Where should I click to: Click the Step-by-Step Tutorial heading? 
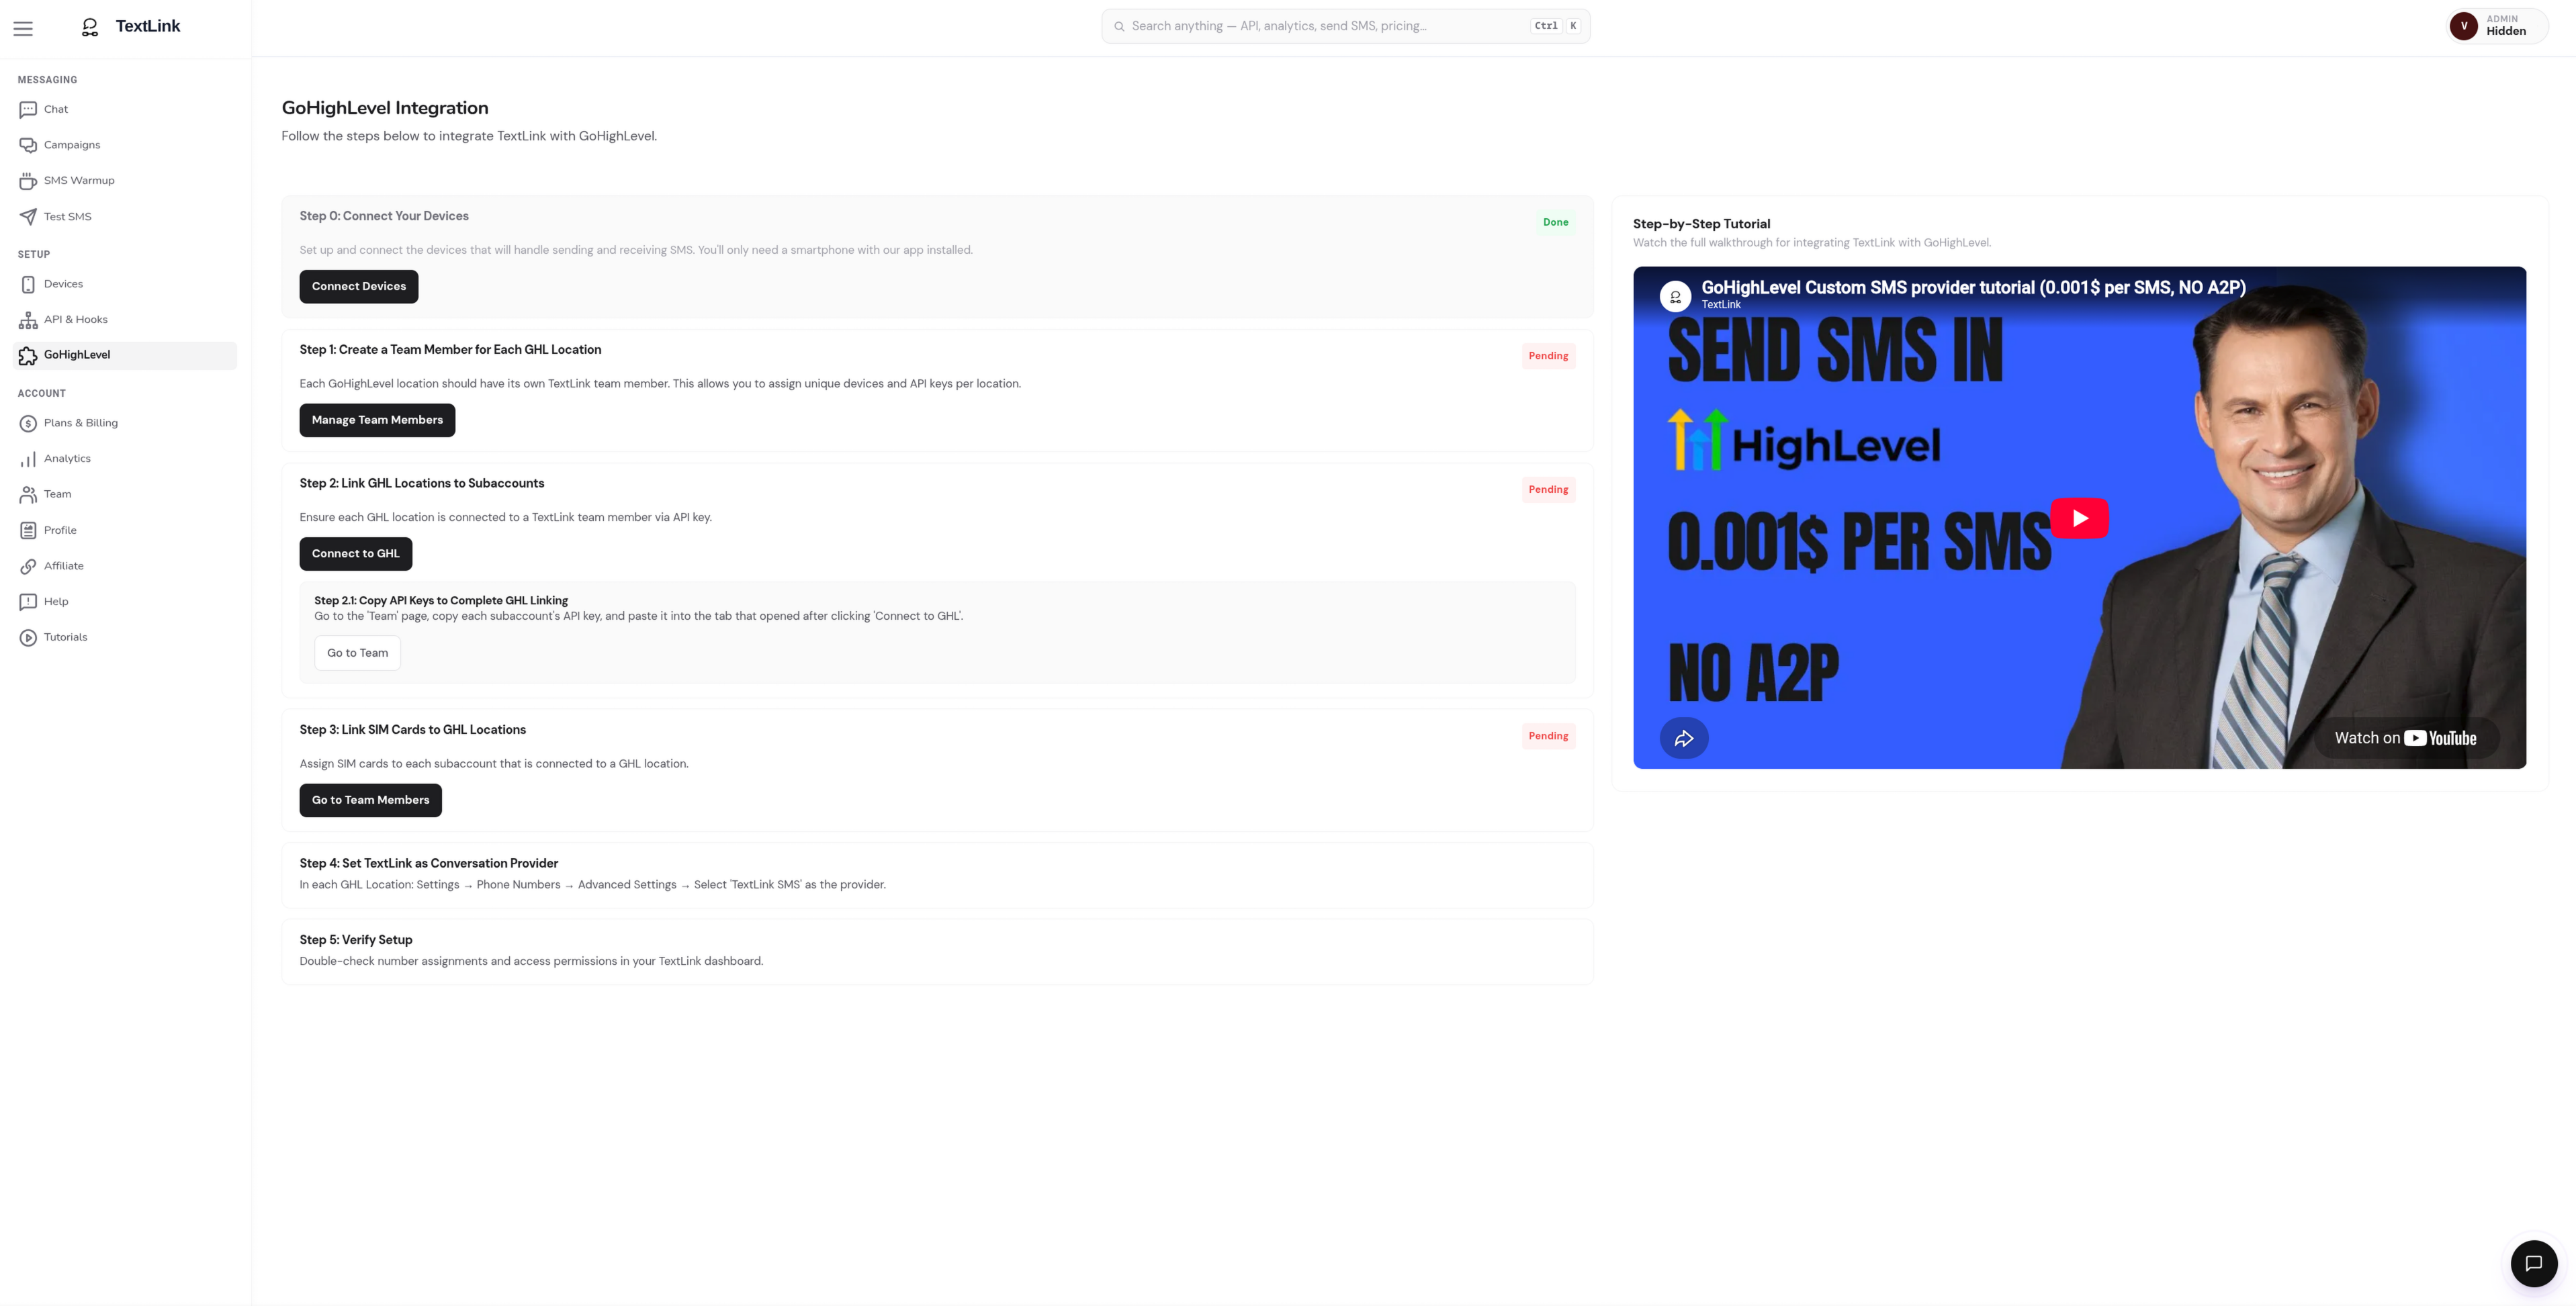[1701, 224]
